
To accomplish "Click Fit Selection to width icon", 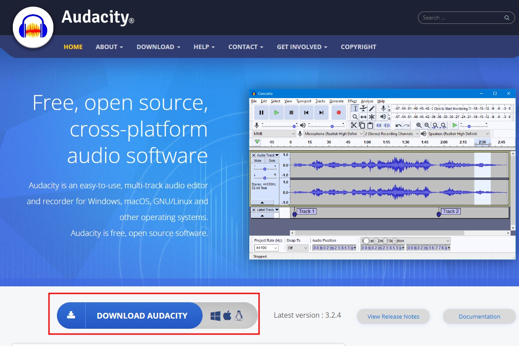I will [x=435, y=125].
